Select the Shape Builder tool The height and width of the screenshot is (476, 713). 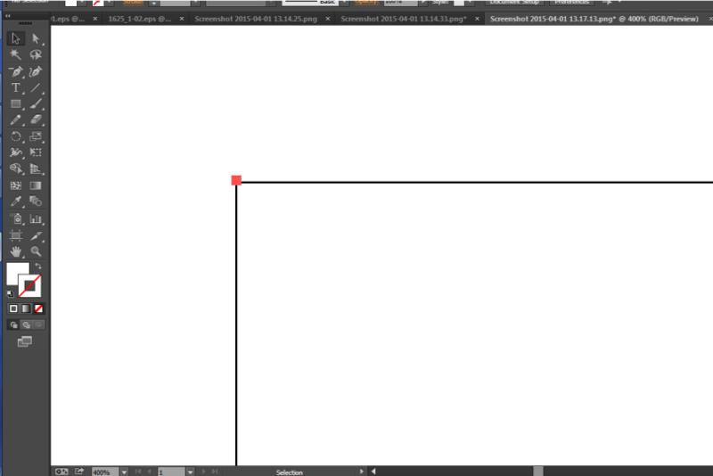[16, 168]
